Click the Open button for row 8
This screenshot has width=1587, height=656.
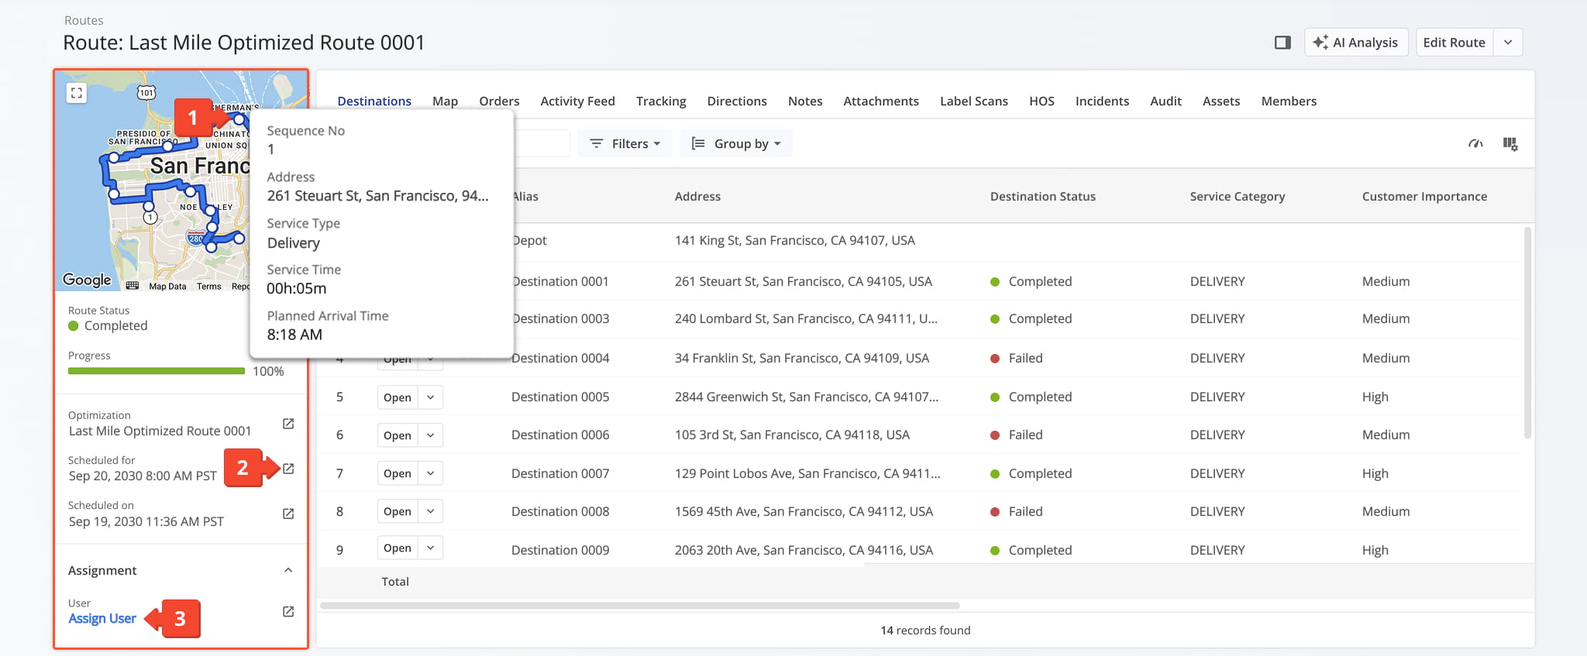coord(398,511)
